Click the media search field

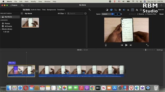click(75, 14)
